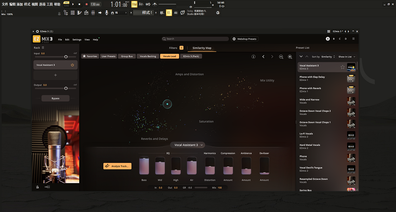Enable the Favorites filter
This screenshot has width=396, height=212.
click(x=90, y=56)
